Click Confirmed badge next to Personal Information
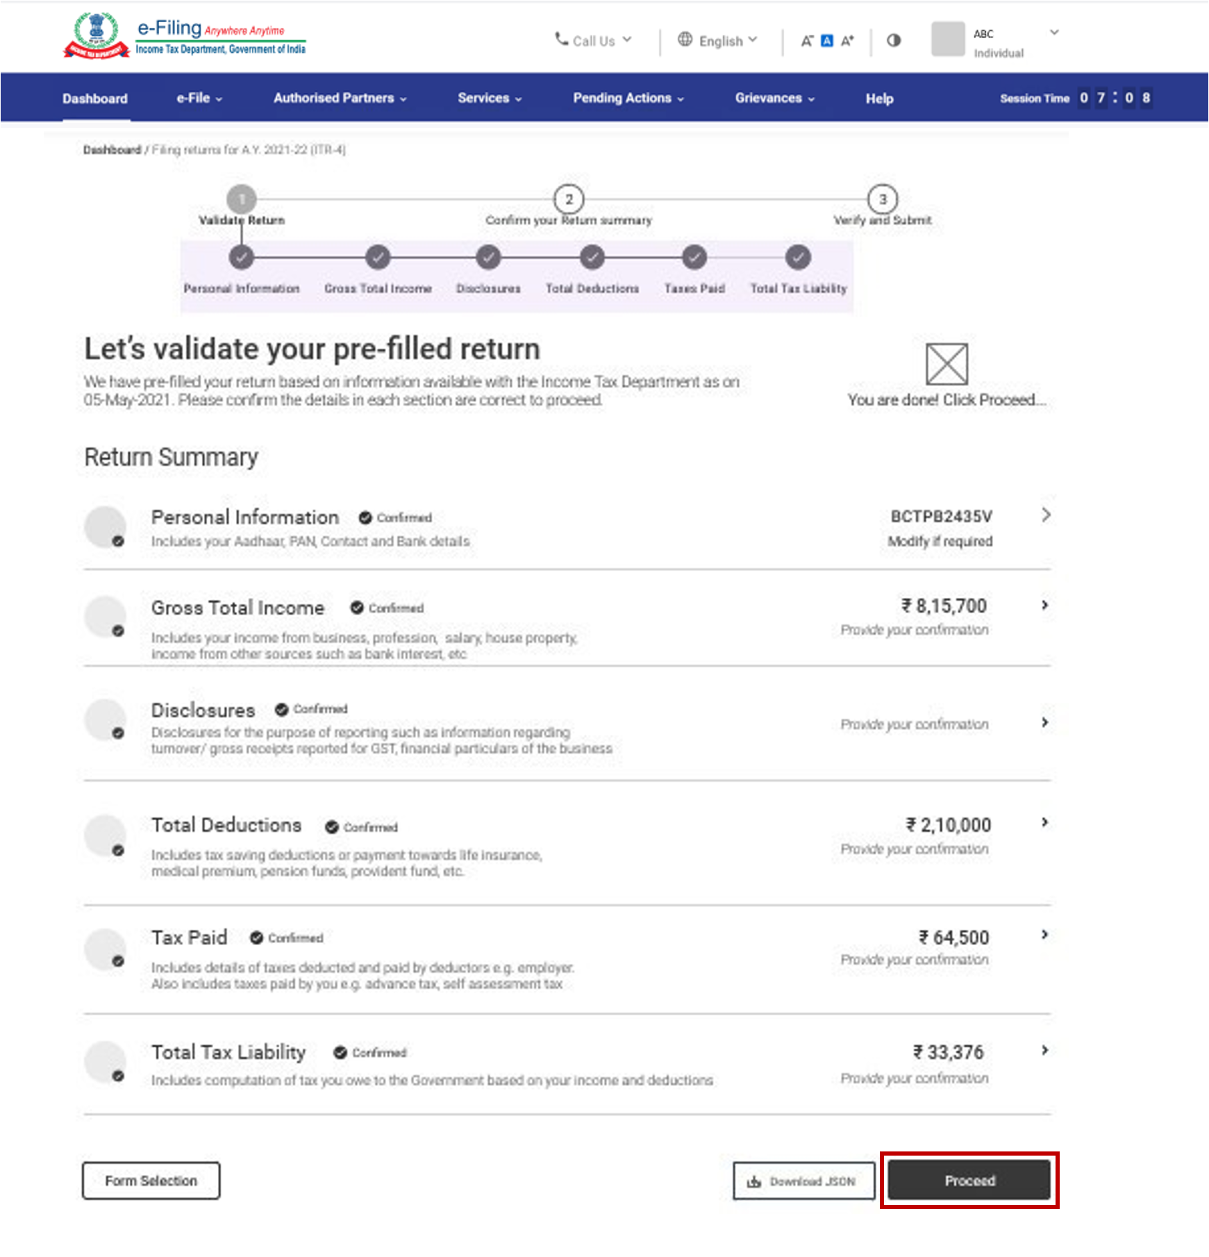Screen dimensions: 1209x1257 point(395,517)
